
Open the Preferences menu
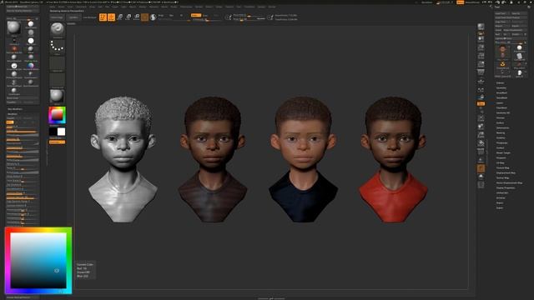tap(186, 7)
